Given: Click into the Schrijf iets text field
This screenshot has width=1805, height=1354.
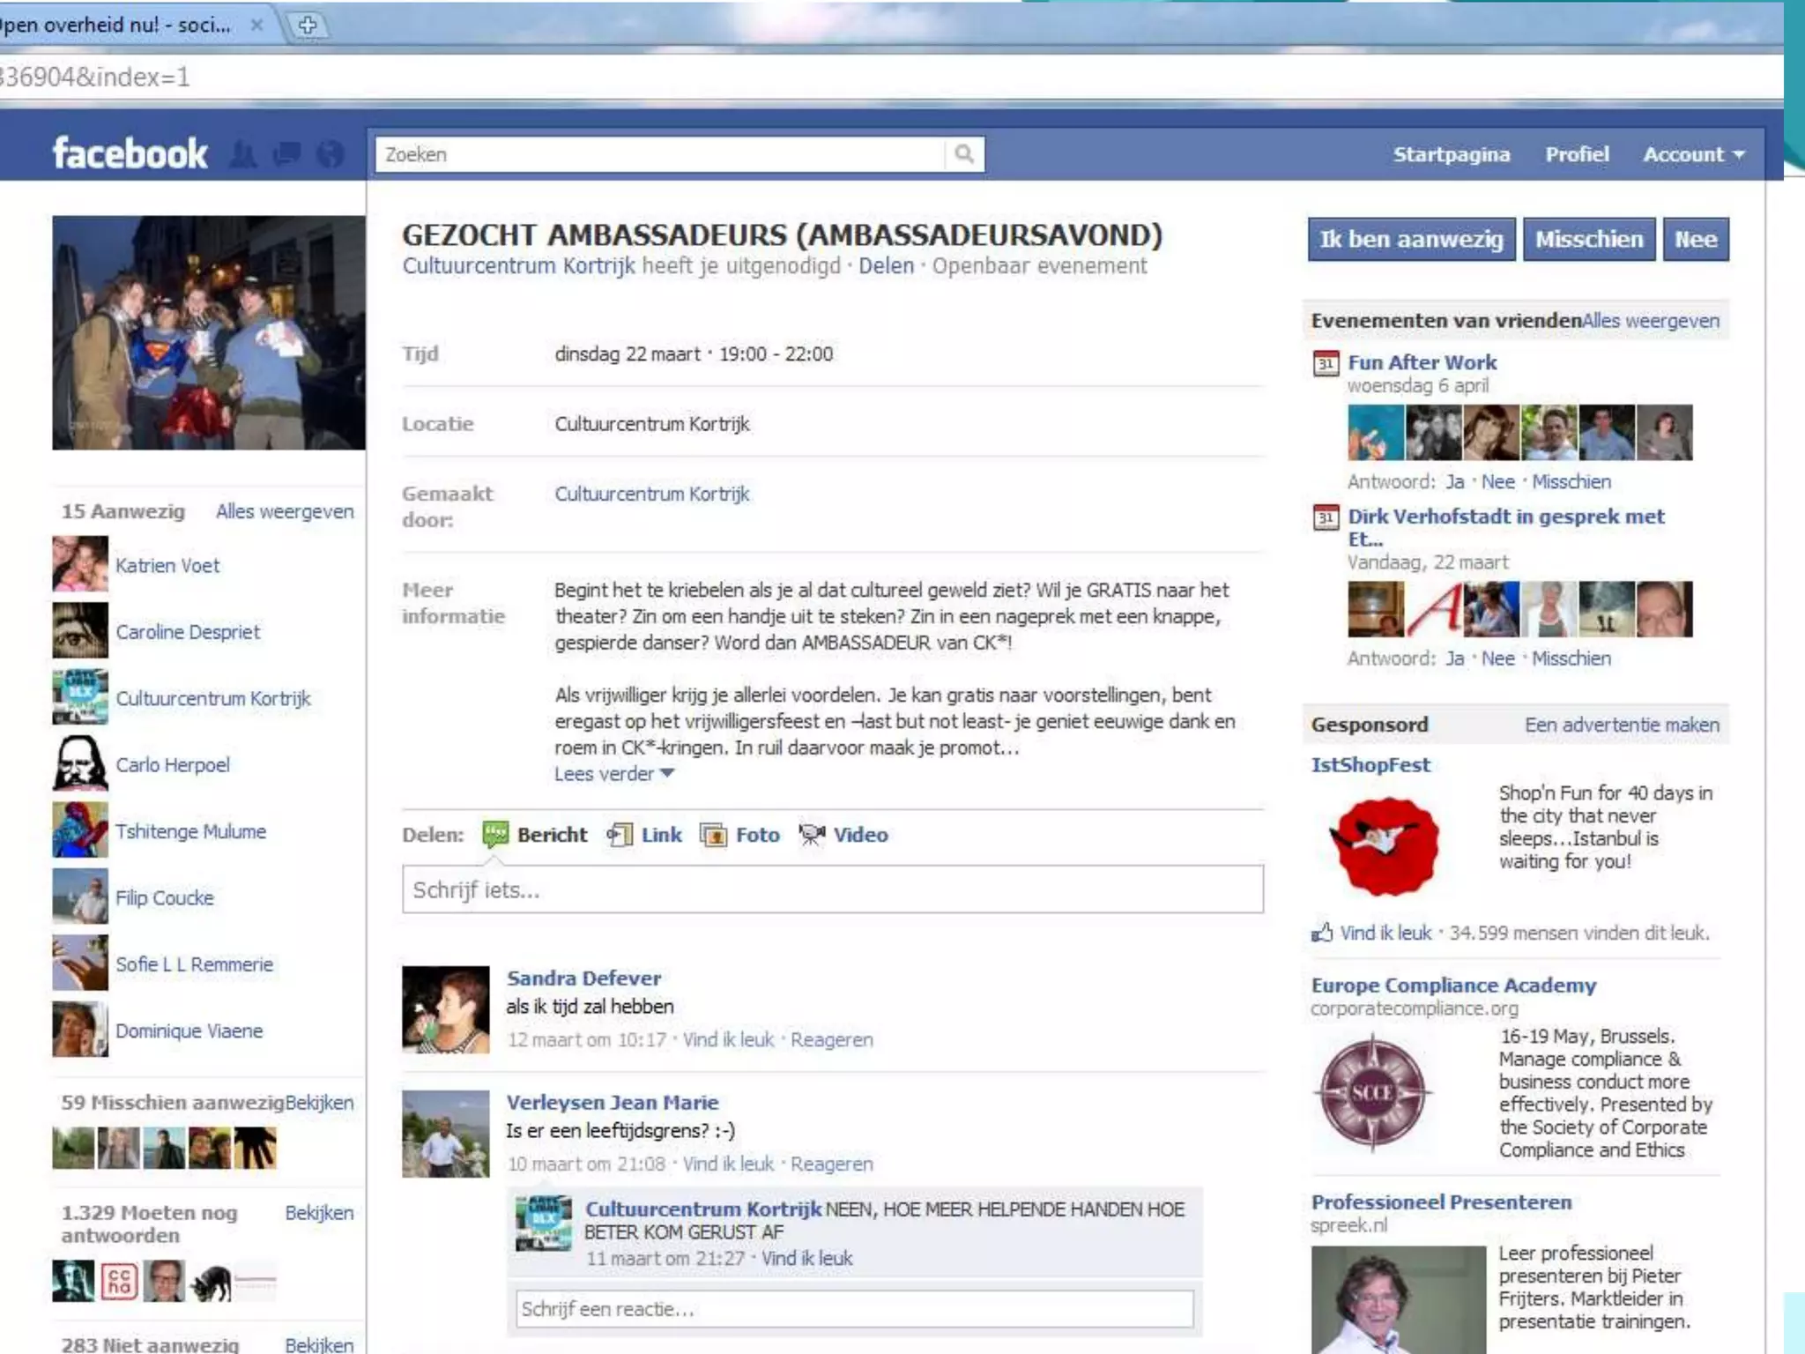Looking at the screenshot, I should pos(832,889).
